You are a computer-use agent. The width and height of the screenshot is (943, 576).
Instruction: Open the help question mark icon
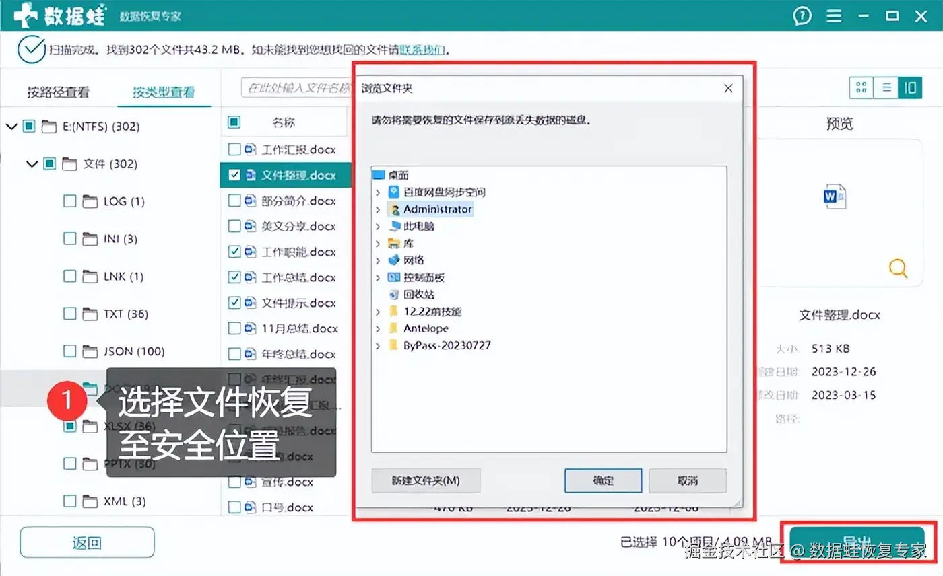click(x=802, y=16)
